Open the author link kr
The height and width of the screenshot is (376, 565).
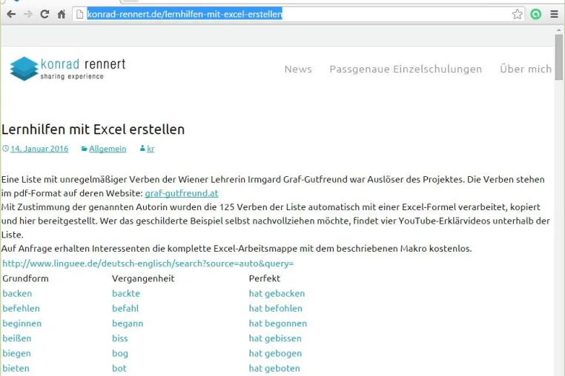pos(151,149)
